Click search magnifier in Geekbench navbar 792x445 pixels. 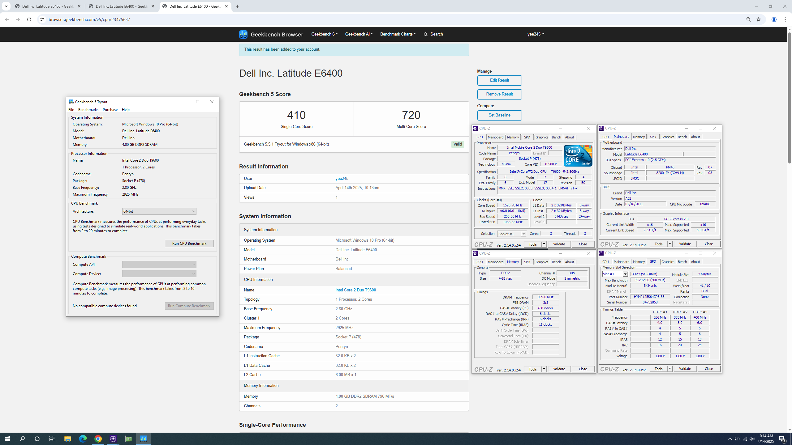coord(426,34)
